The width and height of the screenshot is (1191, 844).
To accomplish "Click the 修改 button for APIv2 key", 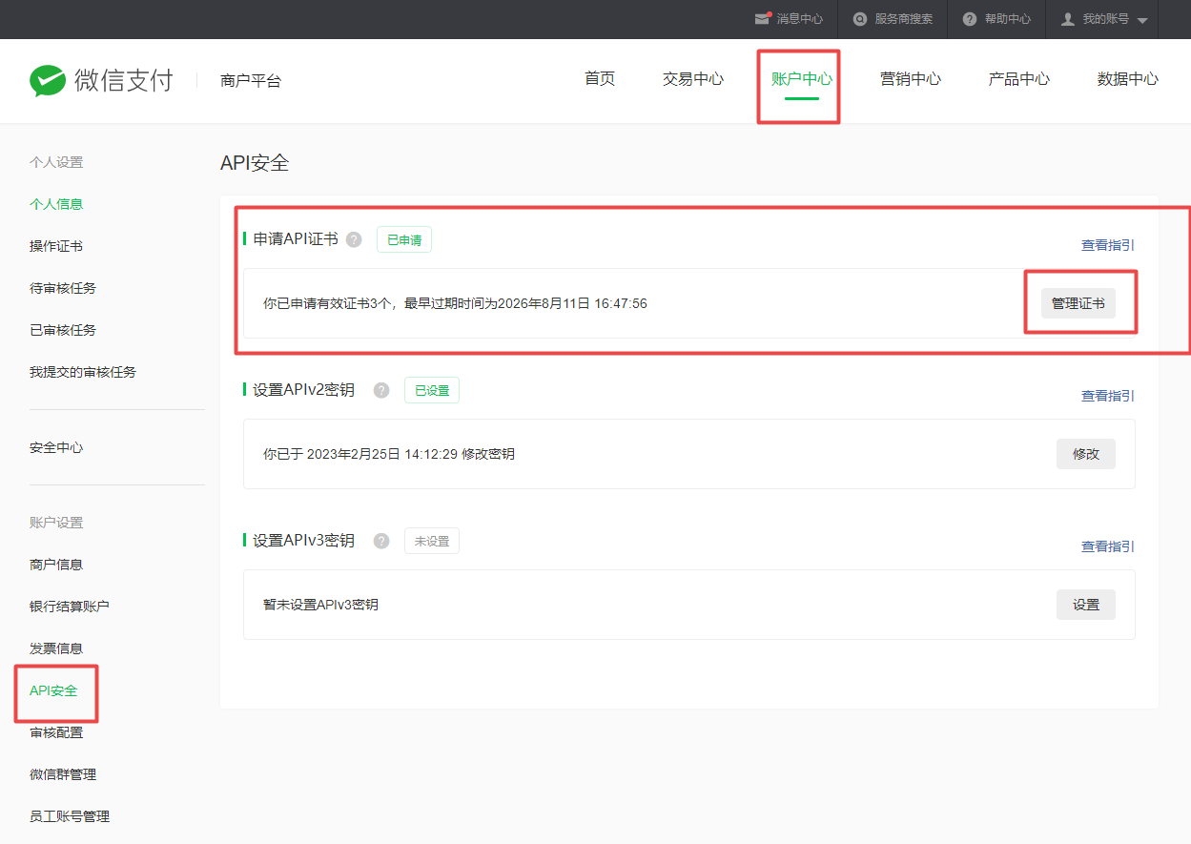I will coord(1086,454).
